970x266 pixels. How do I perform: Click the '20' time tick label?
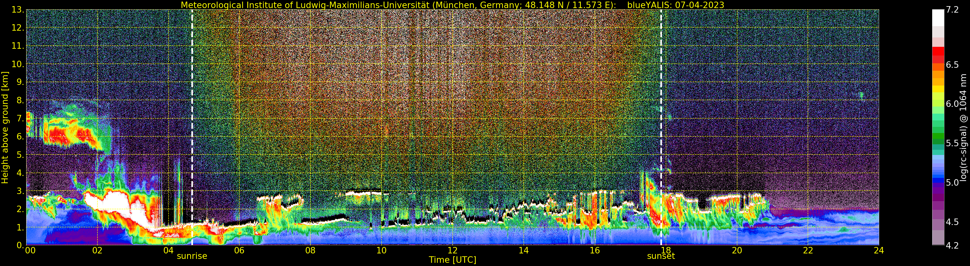pyautogui.click(x=737, y=251)
